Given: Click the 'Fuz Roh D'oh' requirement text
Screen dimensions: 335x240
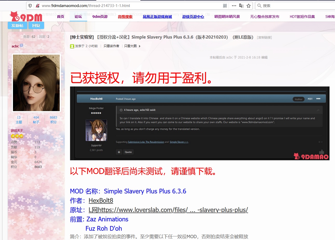Looking at the screenshot, I should pyautogui.click(x=104, y=228).
